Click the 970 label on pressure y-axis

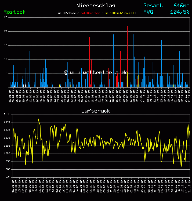coord(7,177)
